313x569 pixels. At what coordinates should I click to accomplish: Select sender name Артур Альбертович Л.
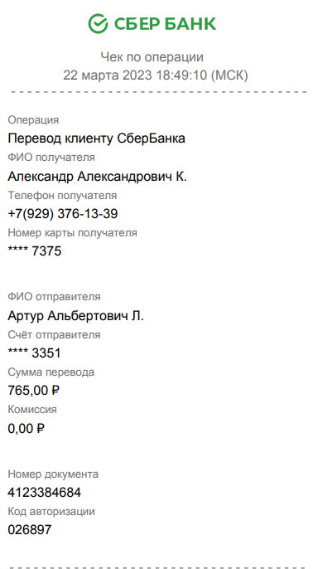click(x=75, y=316)
